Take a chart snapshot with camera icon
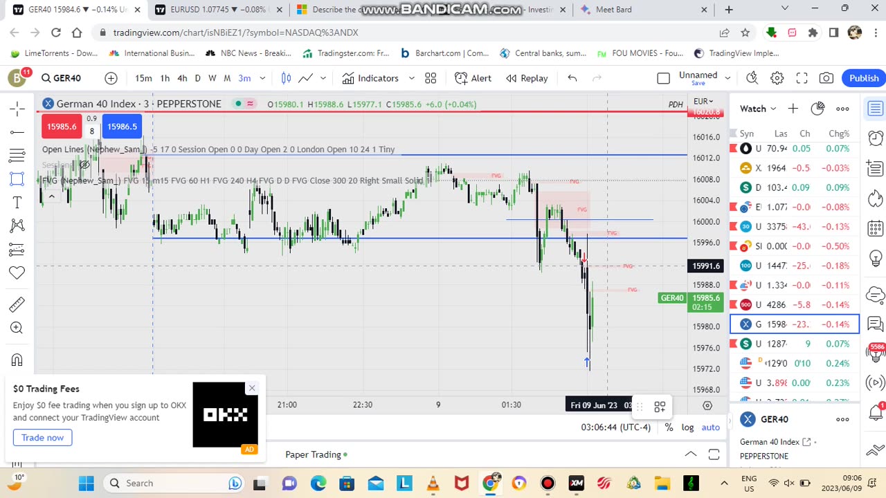This screenshot has height=498, width=886. pyautogui.click(x=826, y=78)
